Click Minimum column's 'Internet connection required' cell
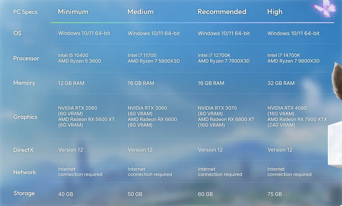Image resolution: width=342 pixels, height=206 pixels. (80, 172)
